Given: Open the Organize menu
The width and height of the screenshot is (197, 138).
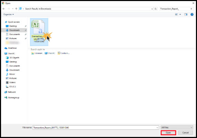Looking at the screenshot, I should pos(9,15).
